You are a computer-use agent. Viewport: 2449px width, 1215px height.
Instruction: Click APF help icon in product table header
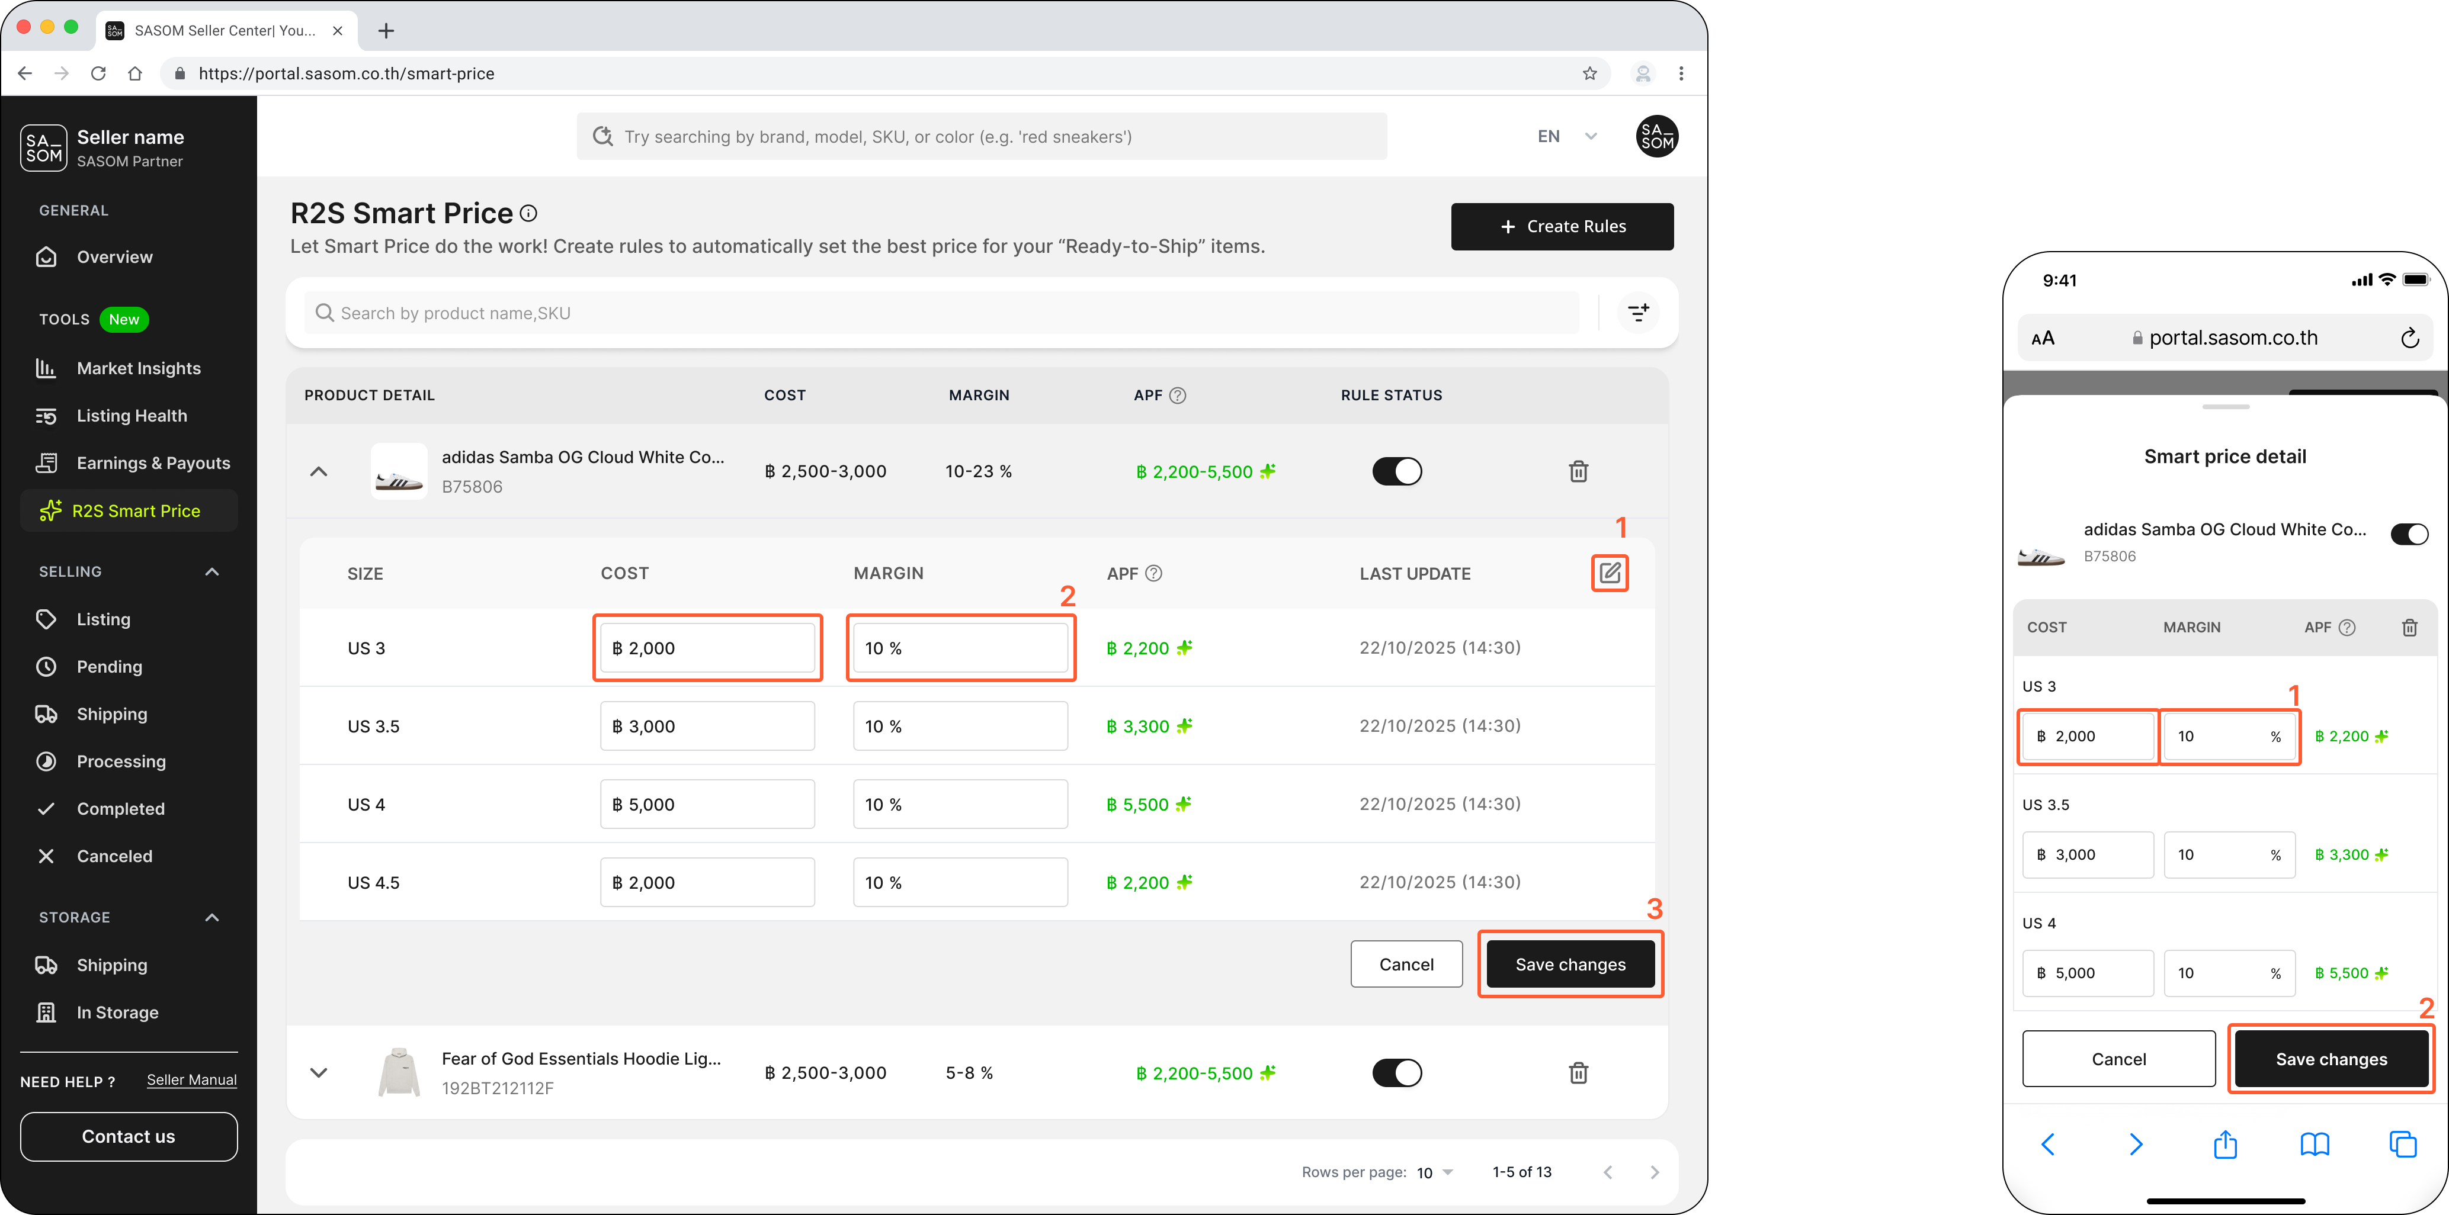tap(1177, 395)
